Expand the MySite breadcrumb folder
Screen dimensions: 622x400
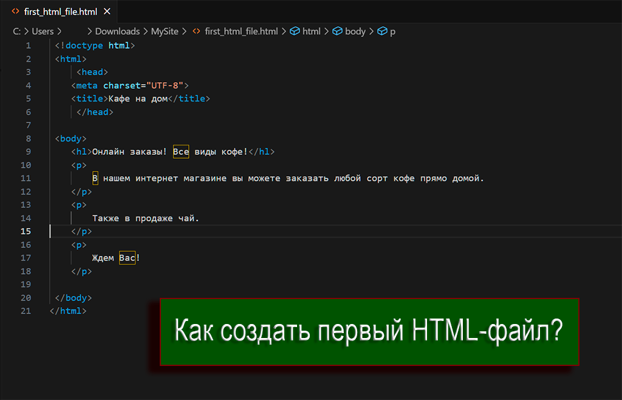tap(165, 31)
